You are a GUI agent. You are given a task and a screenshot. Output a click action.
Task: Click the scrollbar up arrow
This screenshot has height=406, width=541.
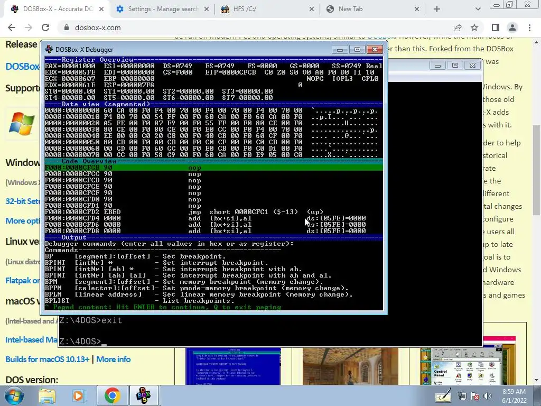point(537,42)
